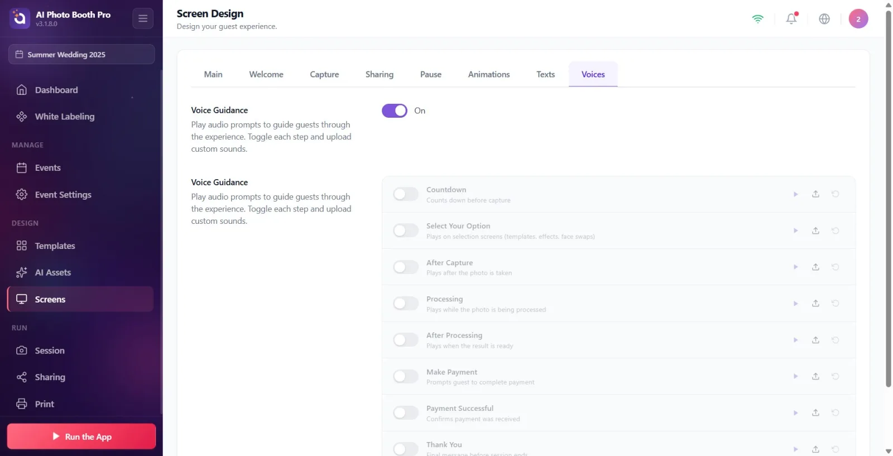This screenshot has width=893, height=456.
Task: Click the Run the App button
Action: point(81,436)
